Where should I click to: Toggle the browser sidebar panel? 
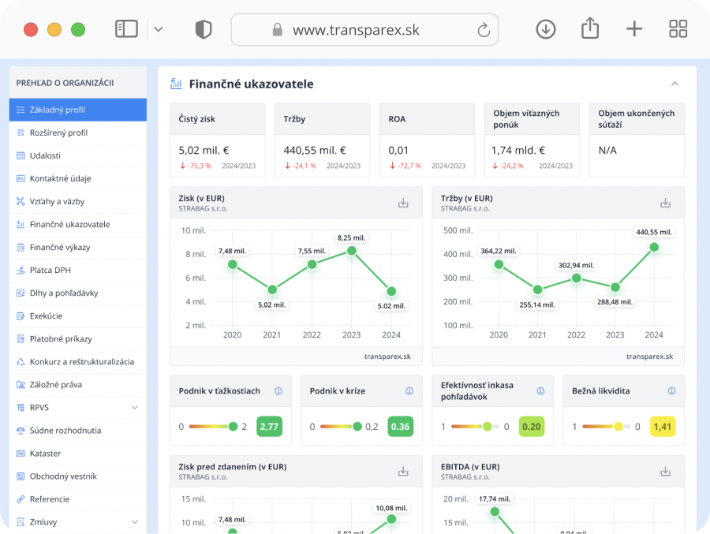[x=126, y=29]
